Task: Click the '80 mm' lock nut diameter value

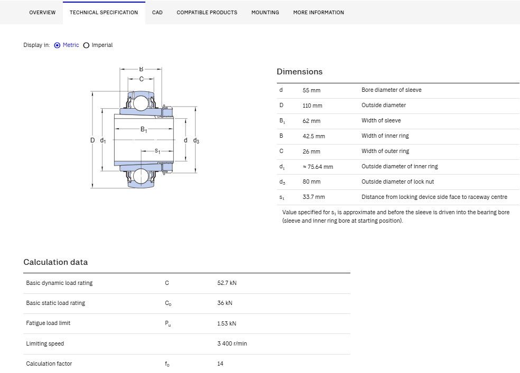Action: pyautogui.click(x=311, y=181)
